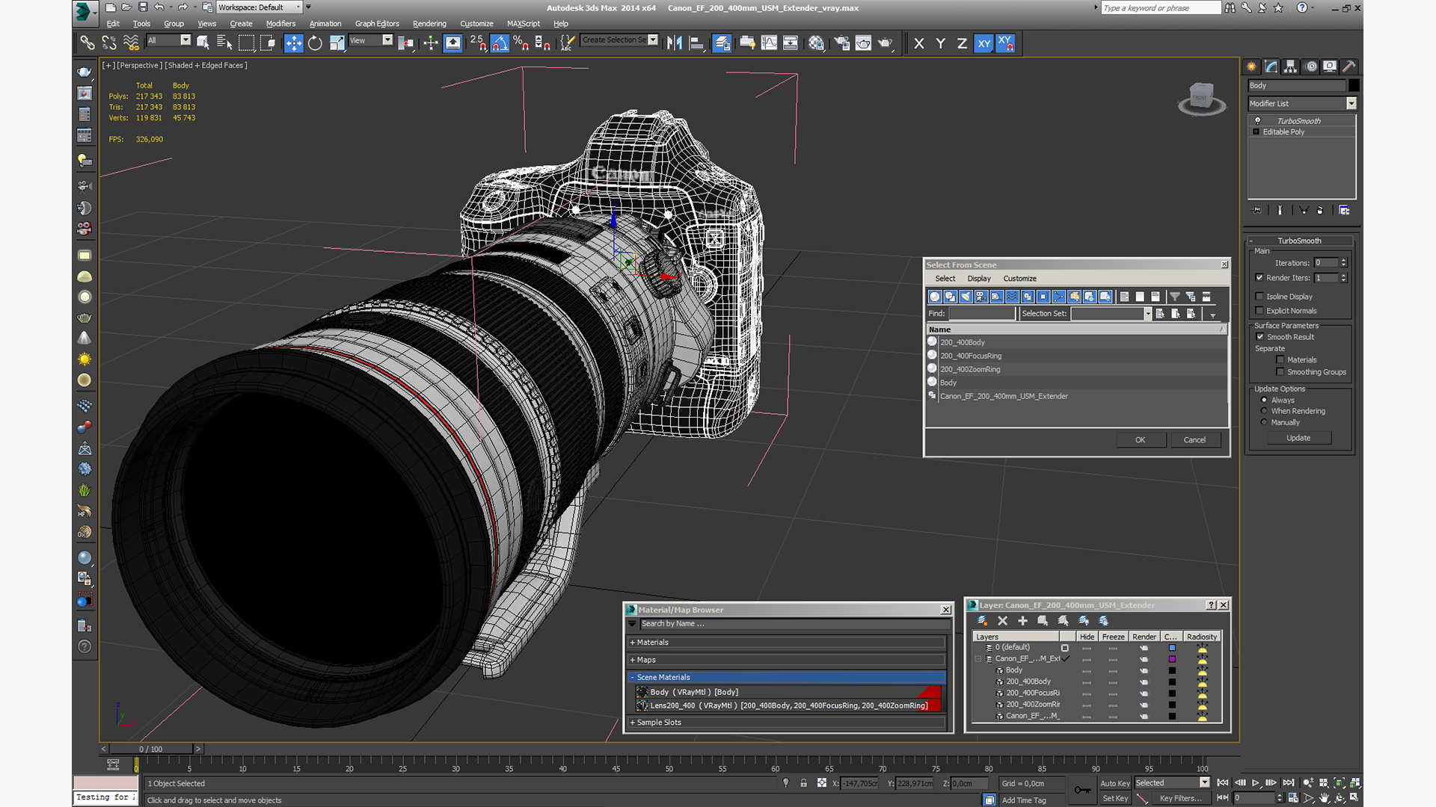Image resolution: width=1436 pixels, height=807 pixels.
Task: Switch to the Hierarchy command panel tab
Action: coord(1290,67)
